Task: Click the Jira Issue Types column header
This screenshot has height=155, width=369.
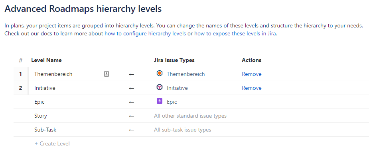Action: [x=174, y=60]
